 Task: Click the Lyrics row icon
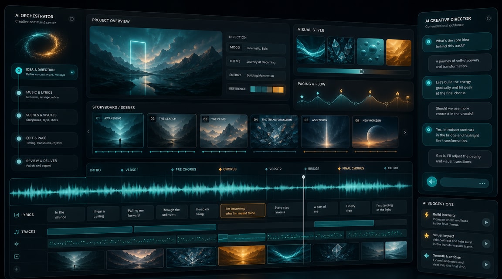coord(17,215)
